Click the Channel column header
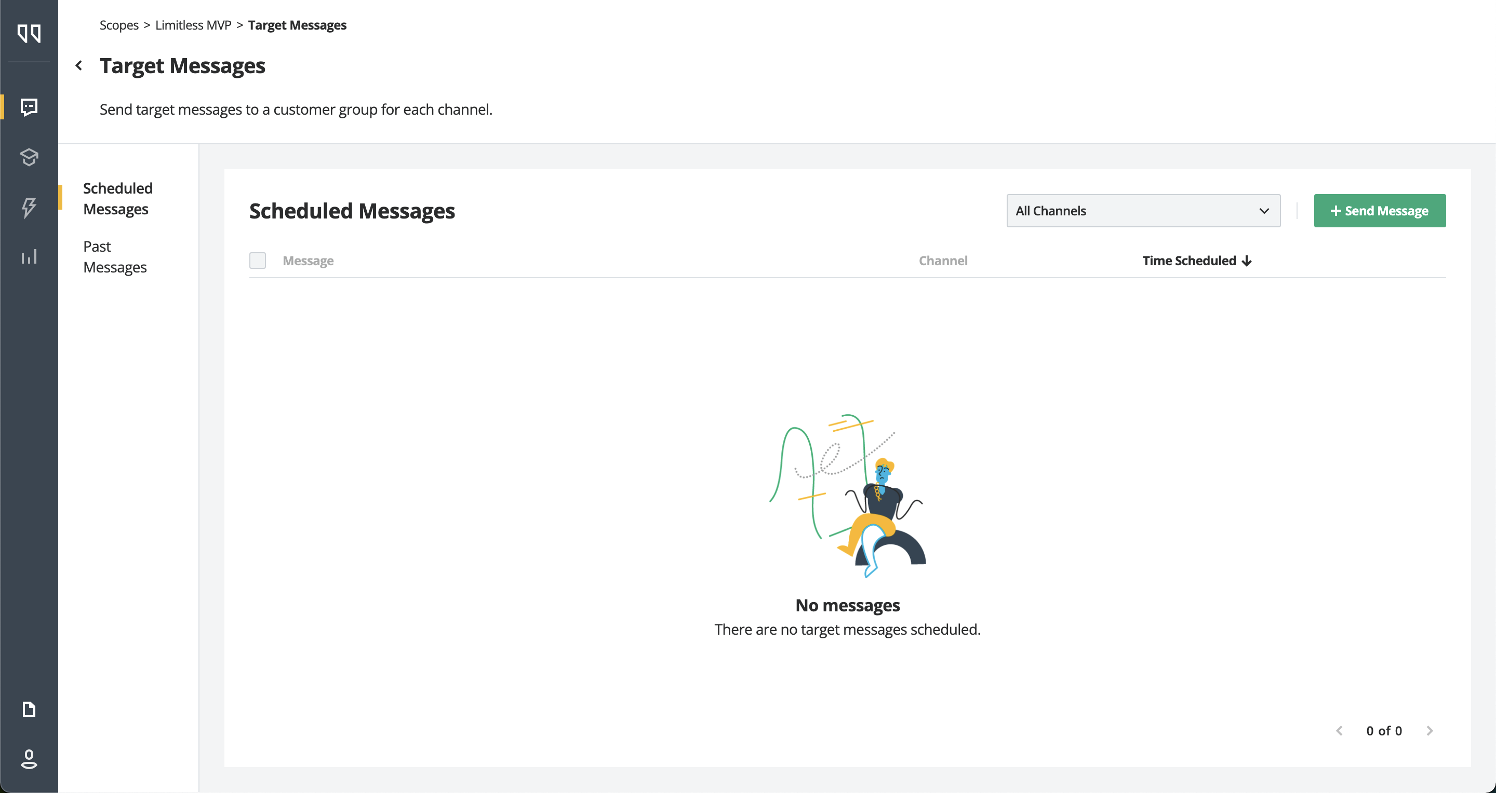Screen dimensions: 1496x793 click(943, 261)
